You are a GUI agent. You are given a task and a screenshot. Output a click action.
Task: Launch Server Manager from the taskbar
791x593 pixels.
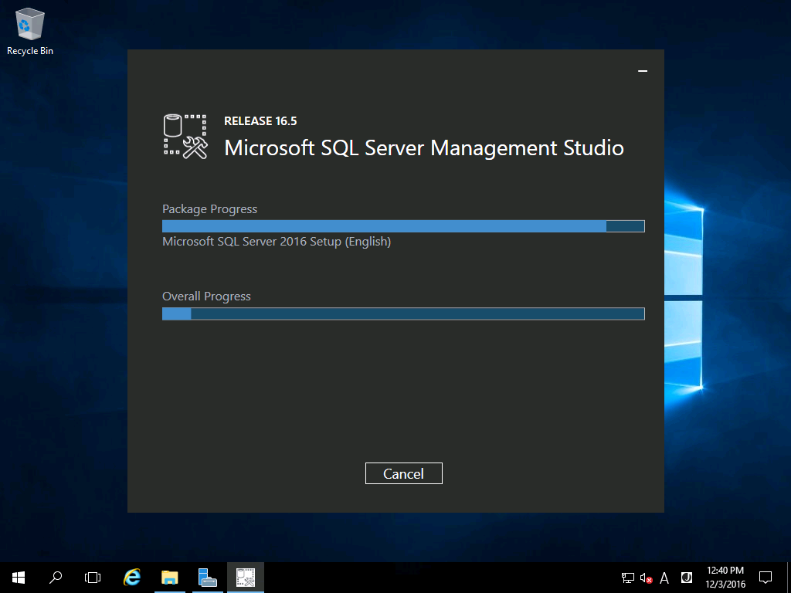207,577
